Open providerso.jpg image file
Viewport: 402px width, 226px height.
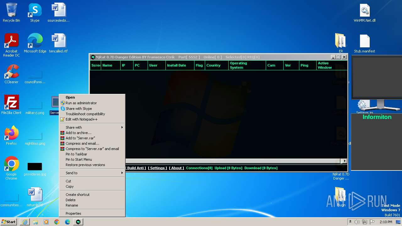tap(35, 169)
